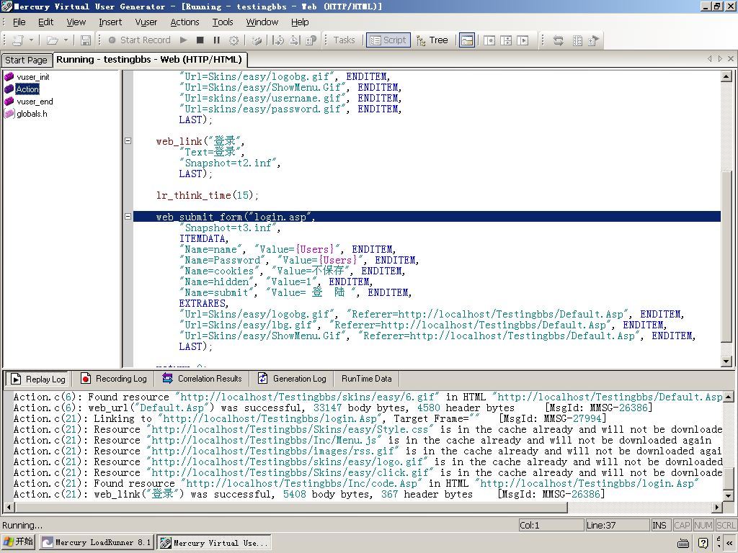
Task: Click the New script icon
Action: [x=18, y=40]
